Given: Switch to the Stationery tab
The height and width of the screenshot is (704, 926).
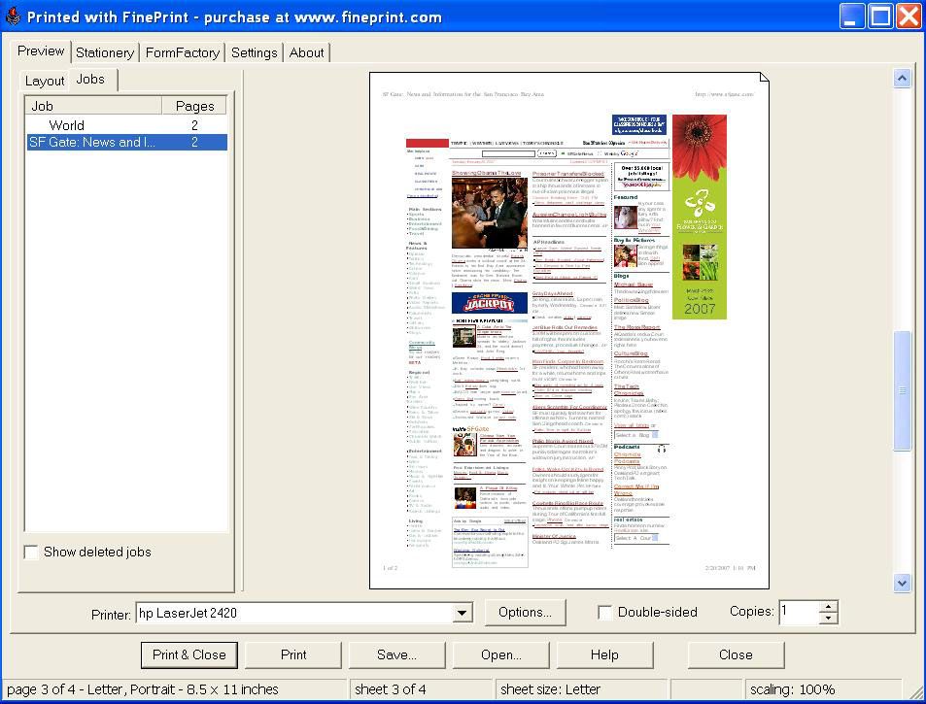Looking at the screenshot, I should click(104, 52).
